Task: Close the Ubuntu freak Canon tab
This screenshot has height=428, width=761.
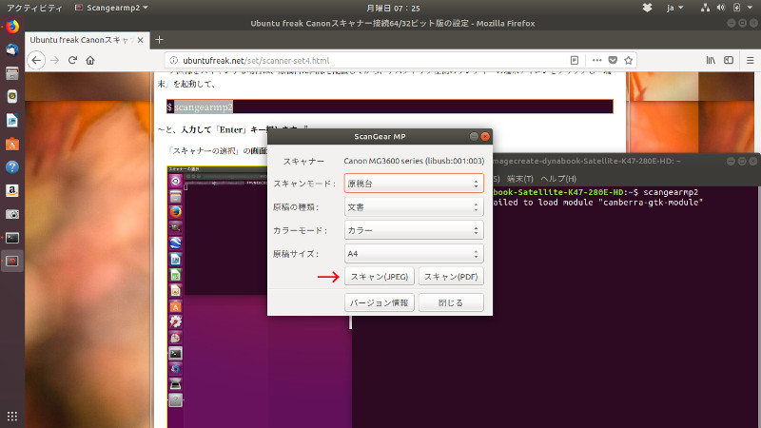Action: coord(140,40)
